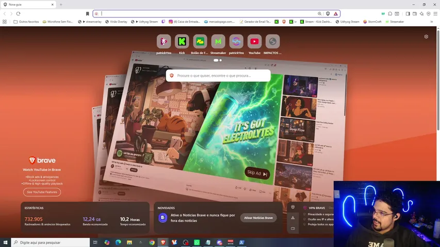The width and height of the screenshot is (440, 247).
Task: Open the streamverlay bookmark
Action: click(90, 22)
